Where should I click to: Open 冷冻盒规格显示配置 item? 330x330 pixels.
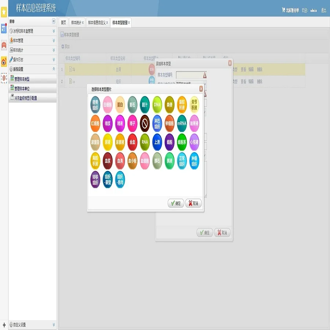(x=32, y=98)
